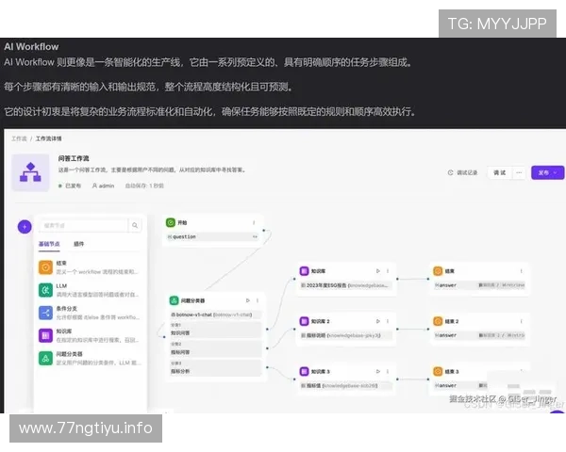Click the green 开始 node icon on canvas

(171, 223)
